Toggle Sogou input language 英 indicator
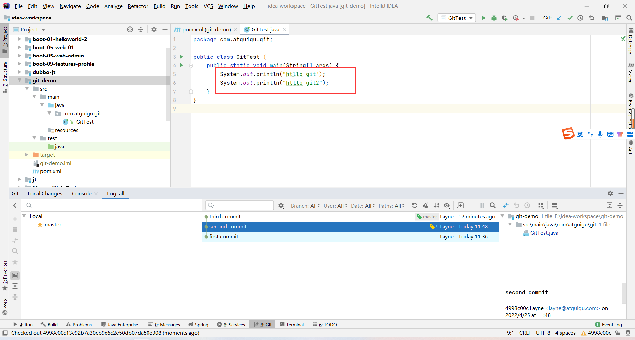 [x=580, y=134]
